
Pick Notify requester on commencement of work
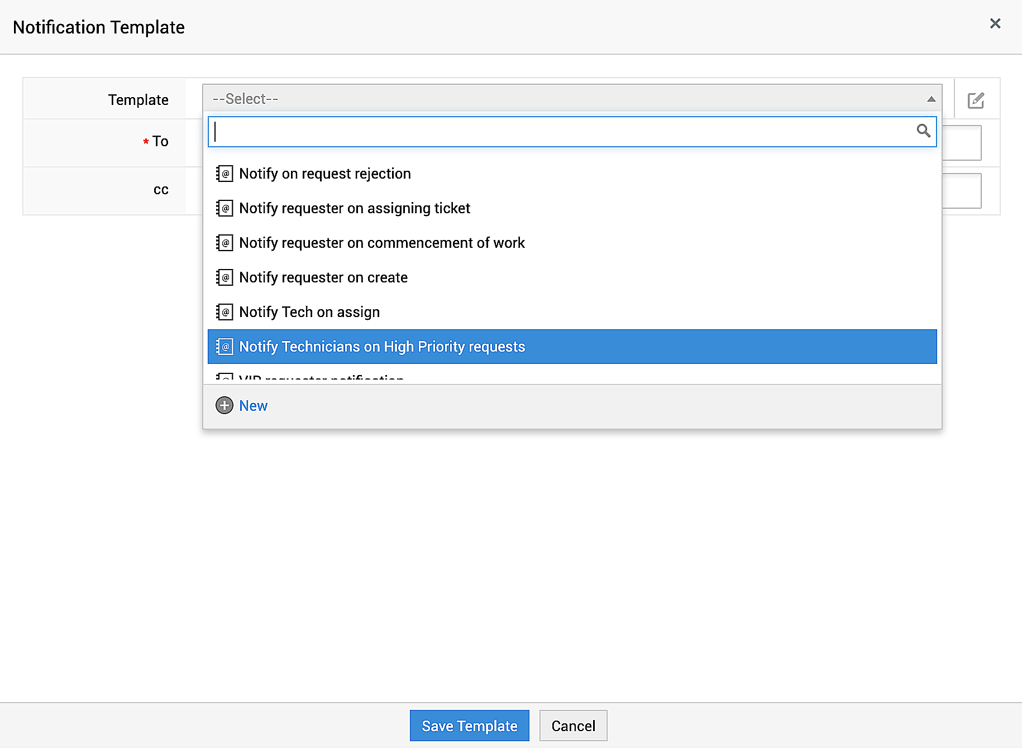382,243
